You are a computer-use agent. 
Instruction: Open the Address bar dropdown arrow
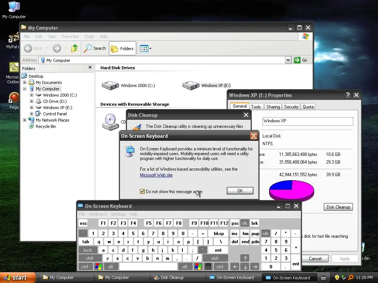point(288,60)
